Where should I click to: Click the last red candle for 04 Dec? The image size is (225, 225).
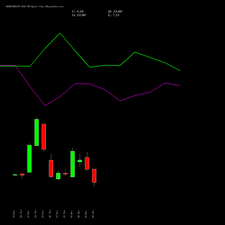[x=94, y=175]
